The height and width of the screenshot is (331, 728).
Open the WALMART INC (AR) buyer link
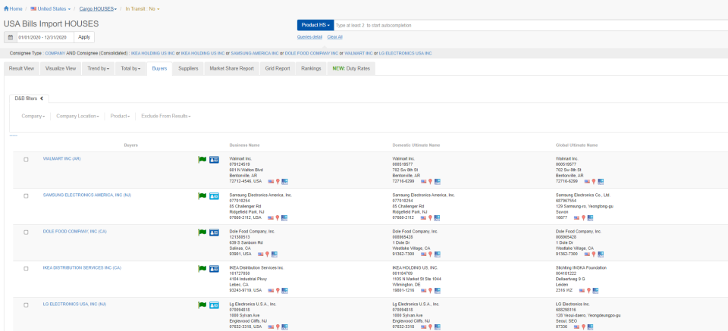(x=62, y=158)
